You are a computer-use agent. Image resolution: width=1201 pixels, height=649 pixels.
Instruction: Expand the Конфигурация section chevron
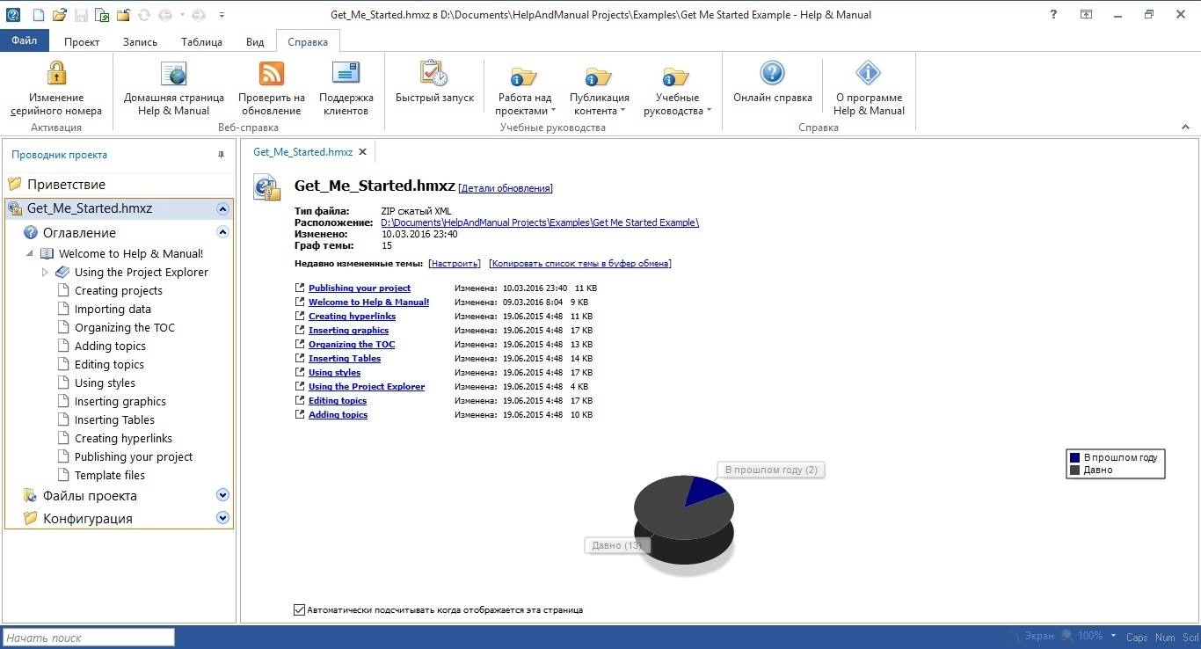222,518
